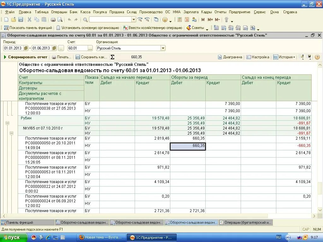This screenshot has width=323, height=242.
Task: Click the 1С:Предприятие taskbar button
Action: pyautogui.click(x=151, y=238)
